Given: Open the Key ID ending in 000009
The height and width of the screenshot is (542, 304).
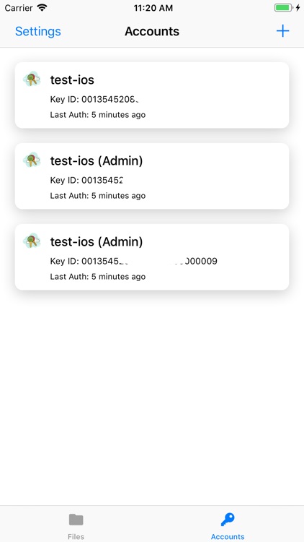Looking at the screenshot, I should pyautogui.click(x=134, y=261).
